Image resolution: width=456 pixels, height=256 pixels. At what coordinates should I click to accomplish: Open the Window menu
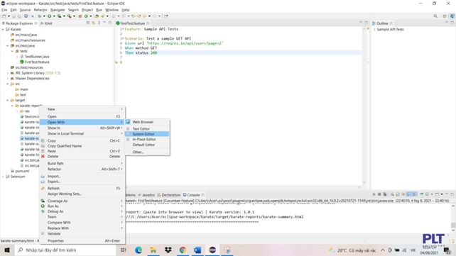click(x=112, y=10)
